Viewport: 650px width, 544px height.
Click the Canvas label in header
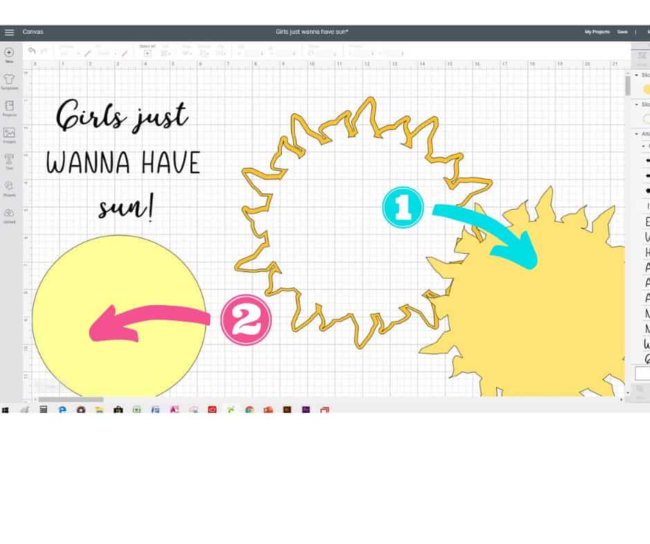click(x=32, y=32)
